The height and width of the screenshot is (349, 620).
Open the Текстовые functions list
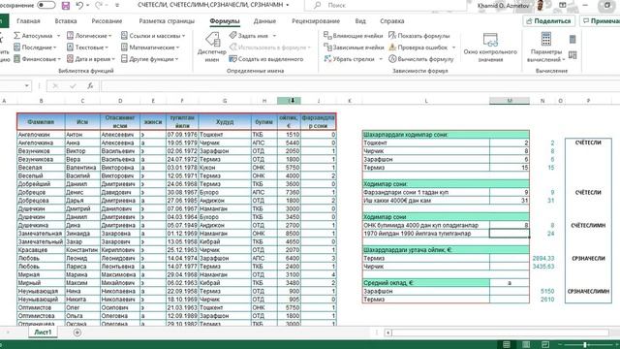(x=87, y=48)
